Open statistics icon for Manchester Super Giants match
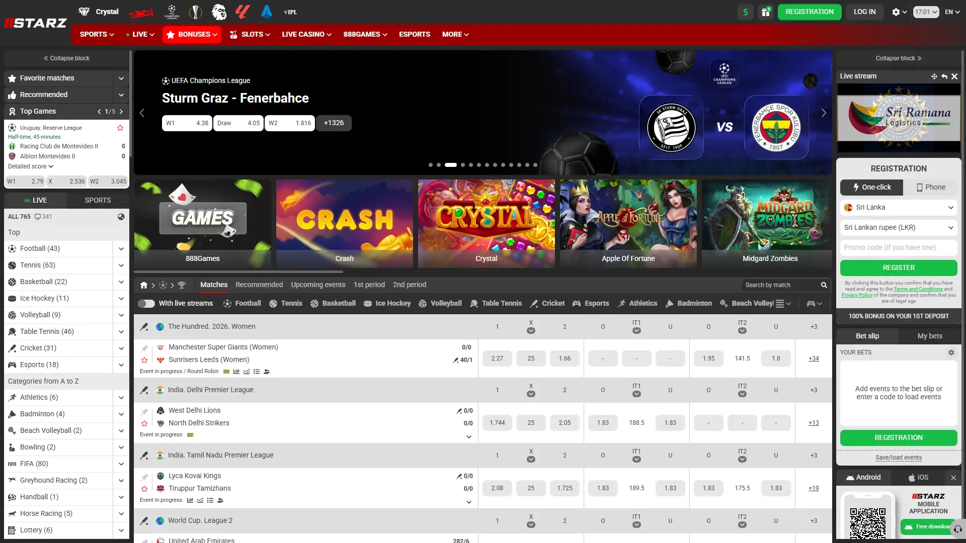 (236, 372)
